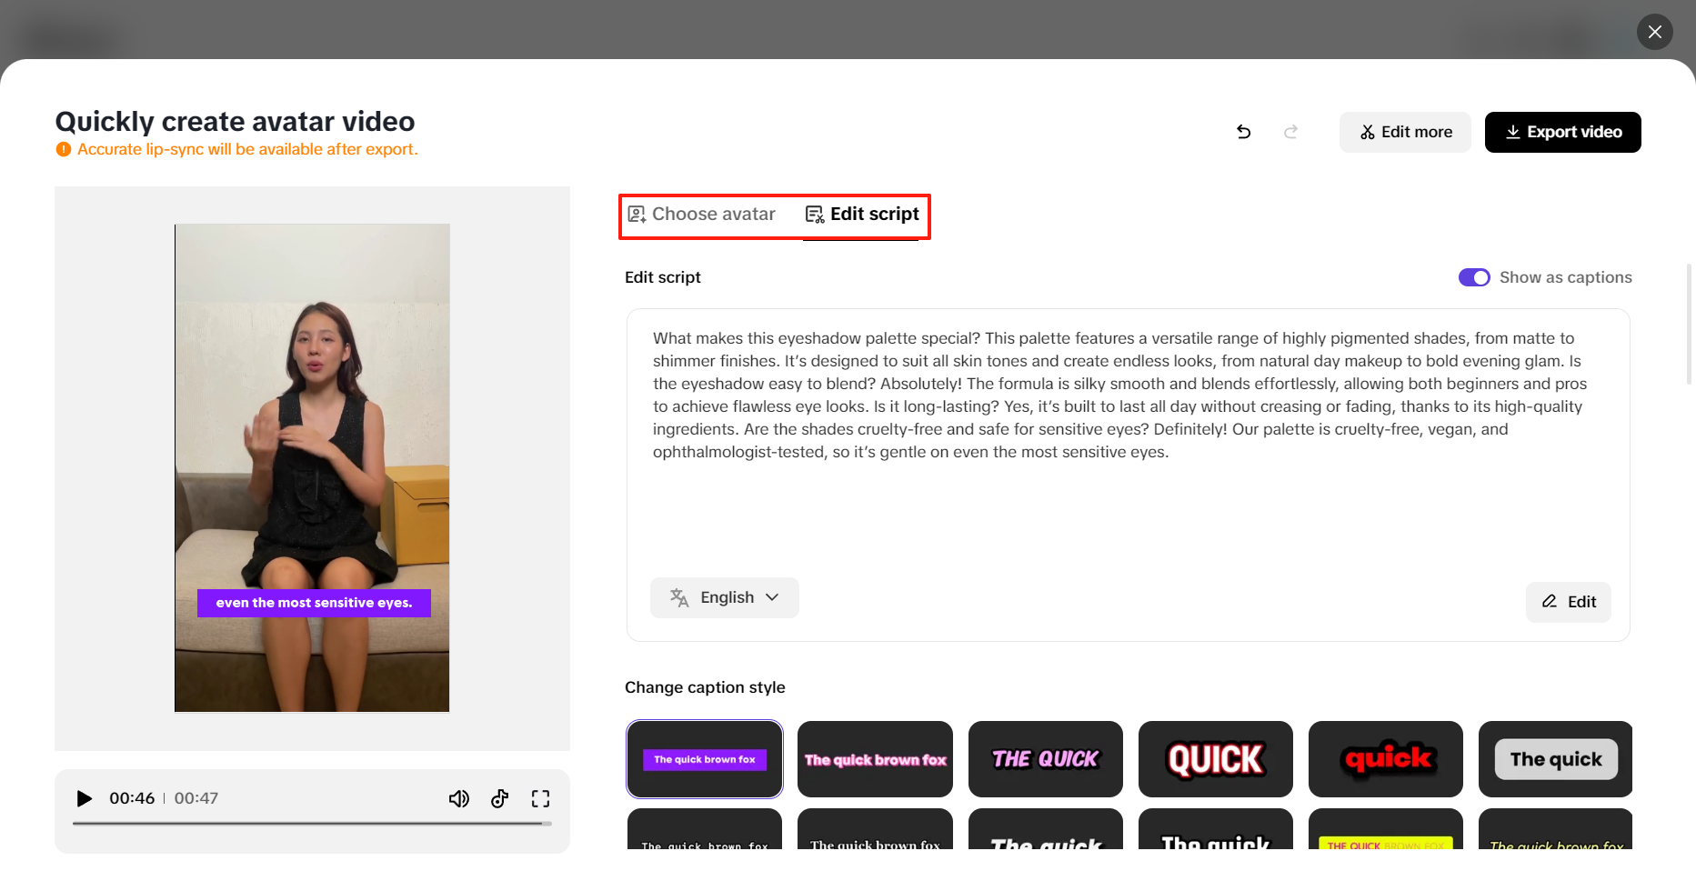Click the Edit button below the script
This screenshot has width=1696, height=881.
1568,602
